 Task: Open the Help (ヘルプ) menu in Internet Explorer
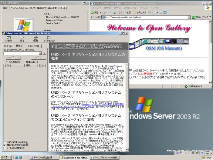pyautogui.click(x=155, y=8)
